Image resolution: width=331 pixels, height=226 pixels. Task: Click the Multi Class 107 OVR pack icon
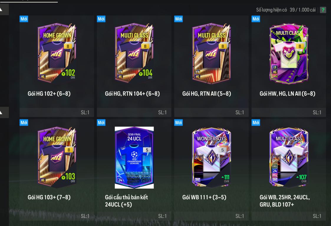[289, 157]
